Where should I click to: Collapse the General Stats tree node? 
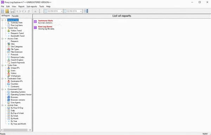tap(2, 20)
